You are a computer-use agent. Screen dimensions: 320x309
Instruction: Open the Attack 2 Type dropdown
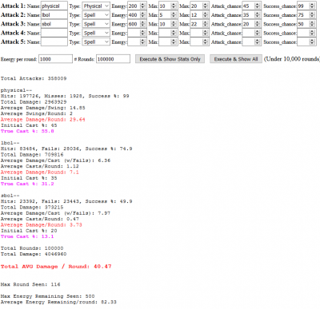click(x=96, y=15)
